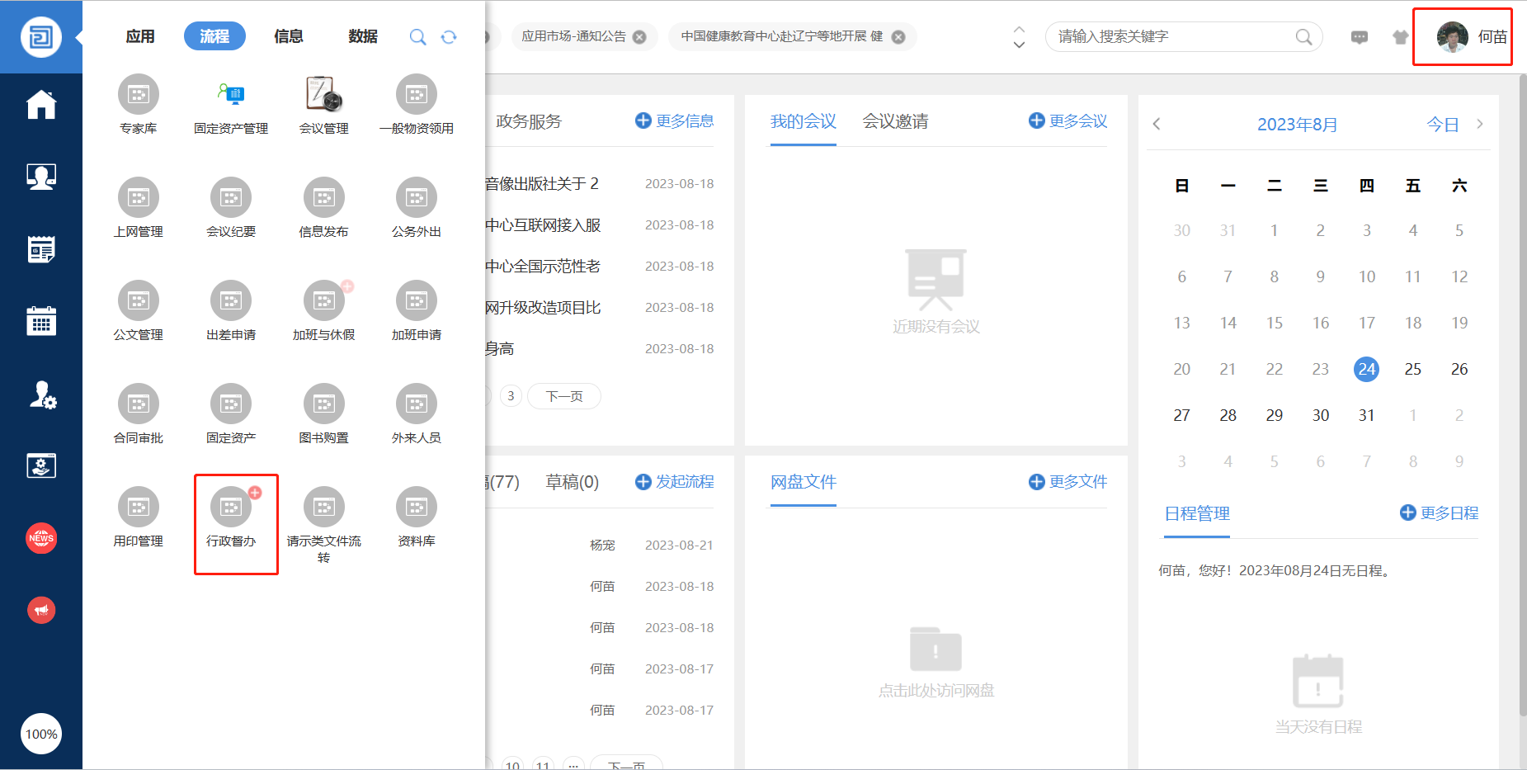Open the chat message icon

[1360, 37]
